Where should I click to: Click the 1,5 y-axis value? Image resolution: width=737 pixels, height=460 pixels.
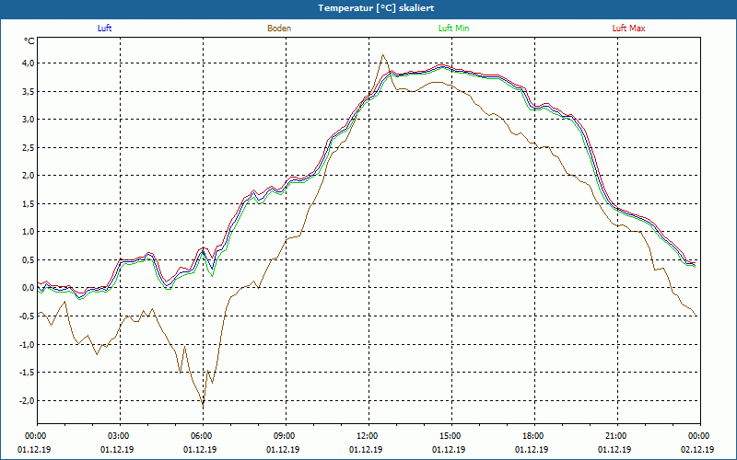pyautogui.click(x=28, y=203)
